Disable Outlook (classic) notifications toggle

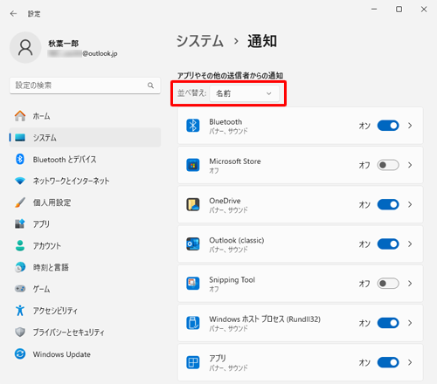tap(388, 244)
